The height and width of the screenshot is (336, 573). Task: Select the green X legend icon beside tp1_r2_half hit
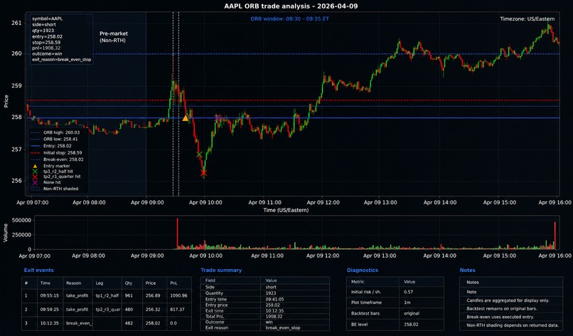coord(35,172)
